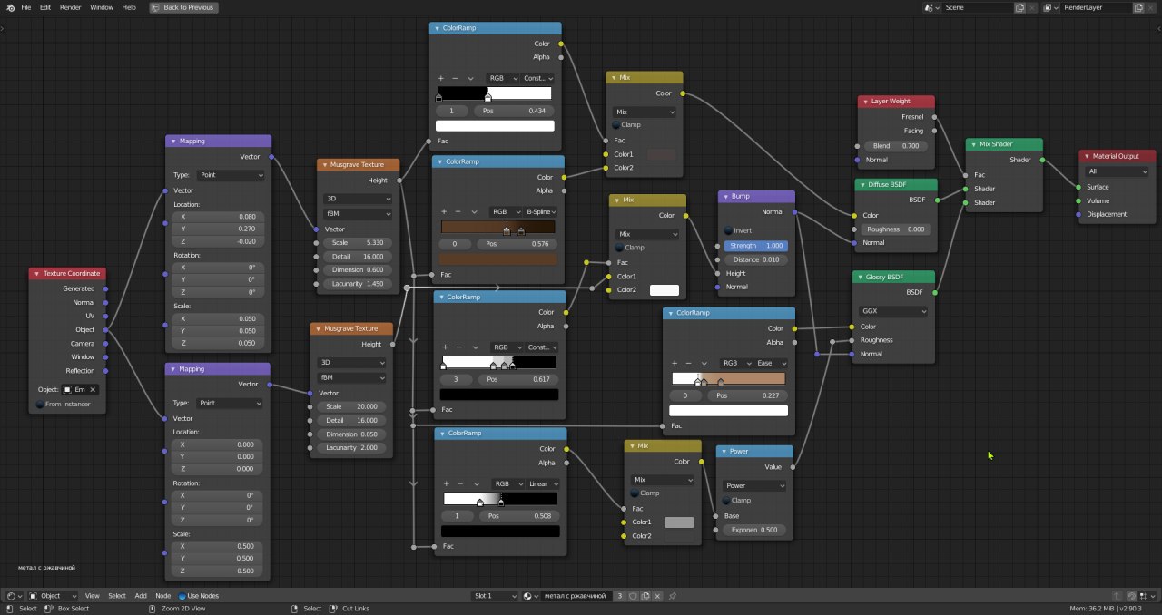
Task: Enable Clamp in the Mix node wired to Bump
Action: point(619,247)
